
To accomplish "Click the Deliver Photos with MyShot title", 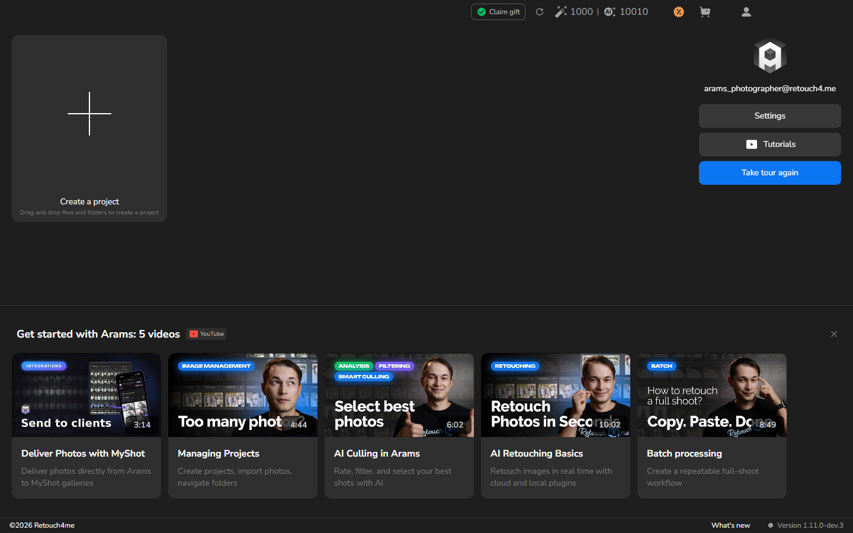I will click(83, 454).
